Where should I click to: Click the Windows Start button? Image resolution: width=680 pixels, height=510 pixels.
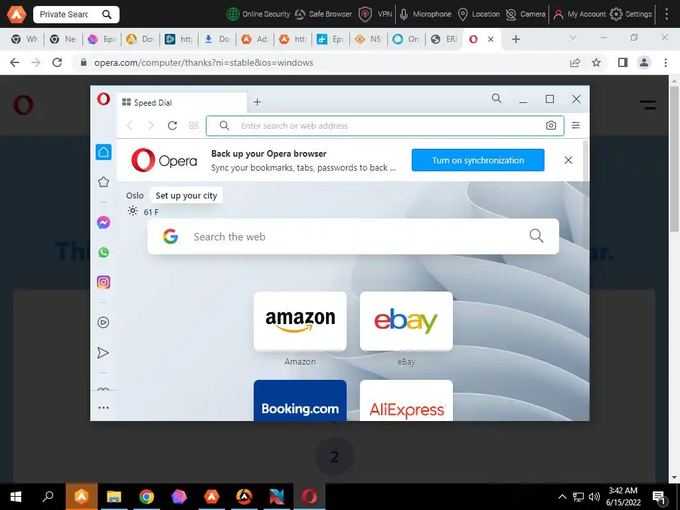point(16,497)
